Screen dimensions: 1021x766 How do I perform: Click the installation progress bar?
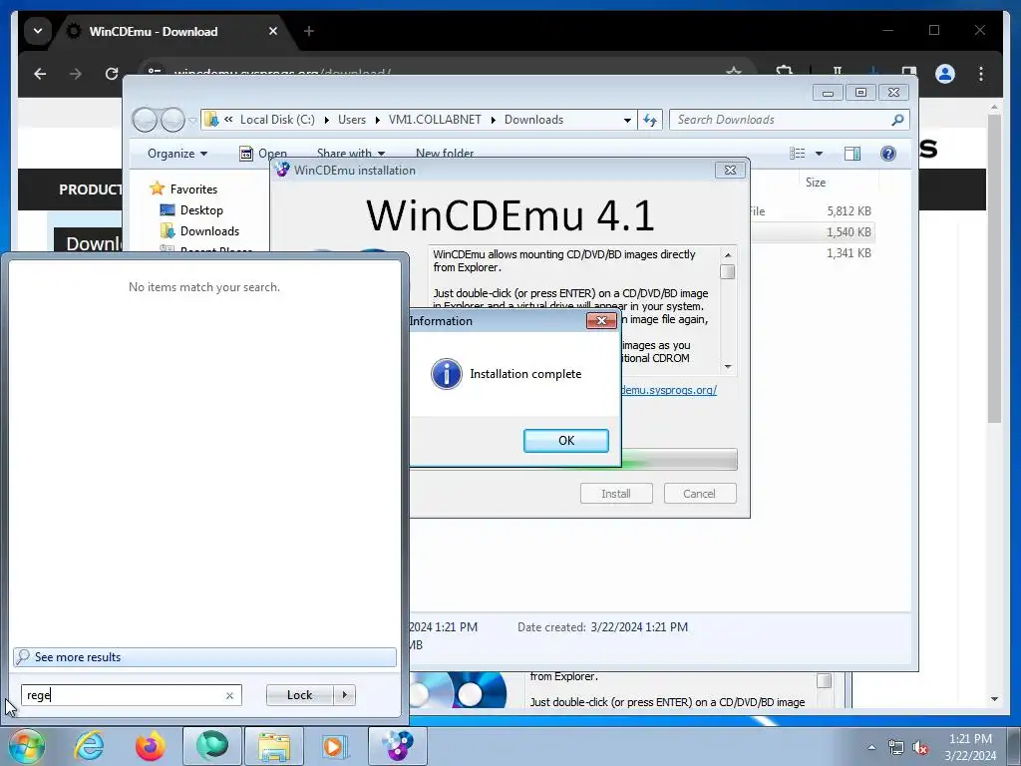pyautogui.click(x=679, y=459)
